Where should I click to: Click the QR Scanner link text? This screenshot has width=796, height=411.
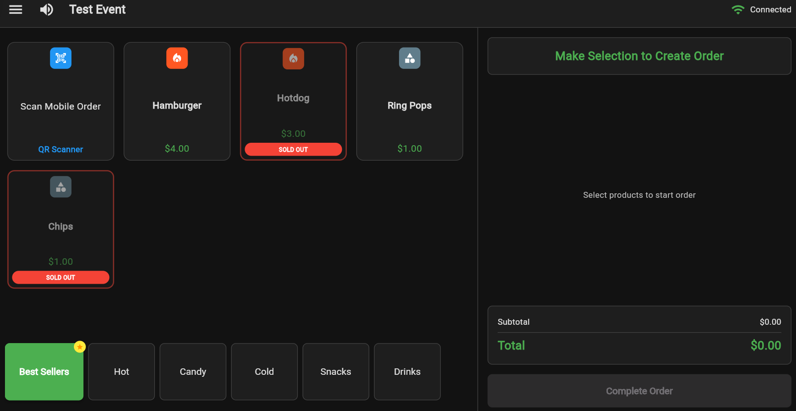[x=61, y=149]
